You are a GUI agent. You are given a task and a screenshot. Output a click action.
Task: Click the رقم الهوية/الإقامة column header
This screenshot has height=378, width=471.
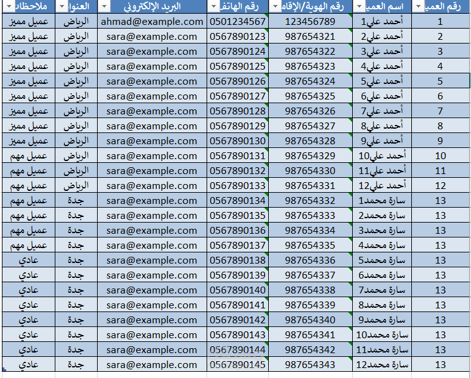310,7
